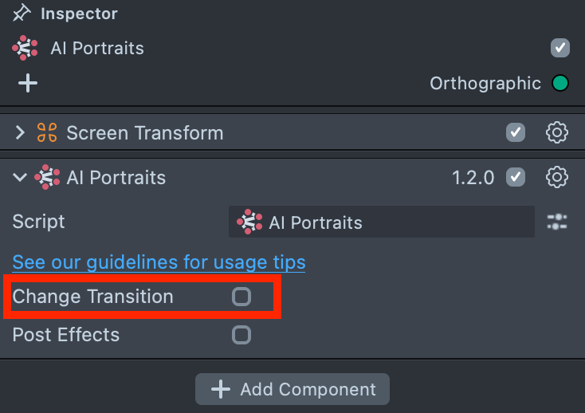This screenshot has height=413, width=585.
Task: Click the plus icon below object name
Action: coord(28,83)
